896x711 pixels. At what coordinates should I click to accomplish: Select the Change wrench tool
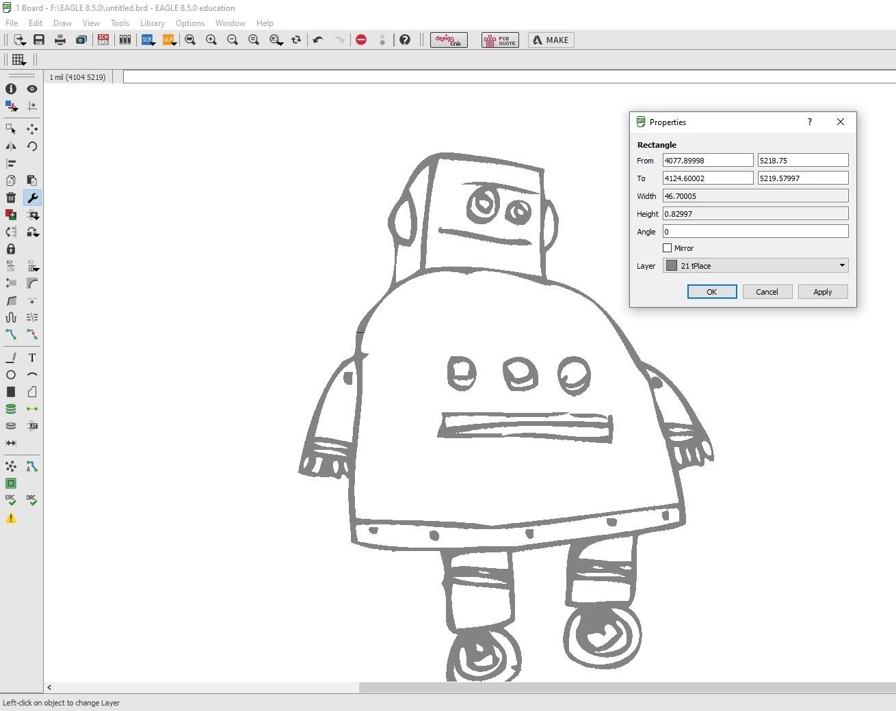click(x=32, y=198)
